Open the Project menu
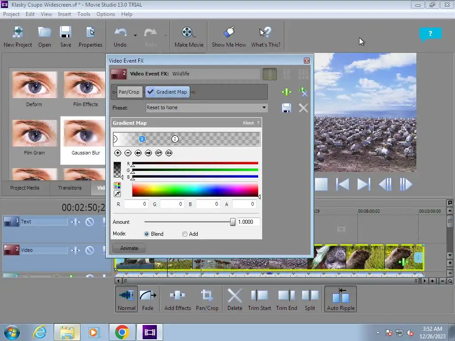 11,14
